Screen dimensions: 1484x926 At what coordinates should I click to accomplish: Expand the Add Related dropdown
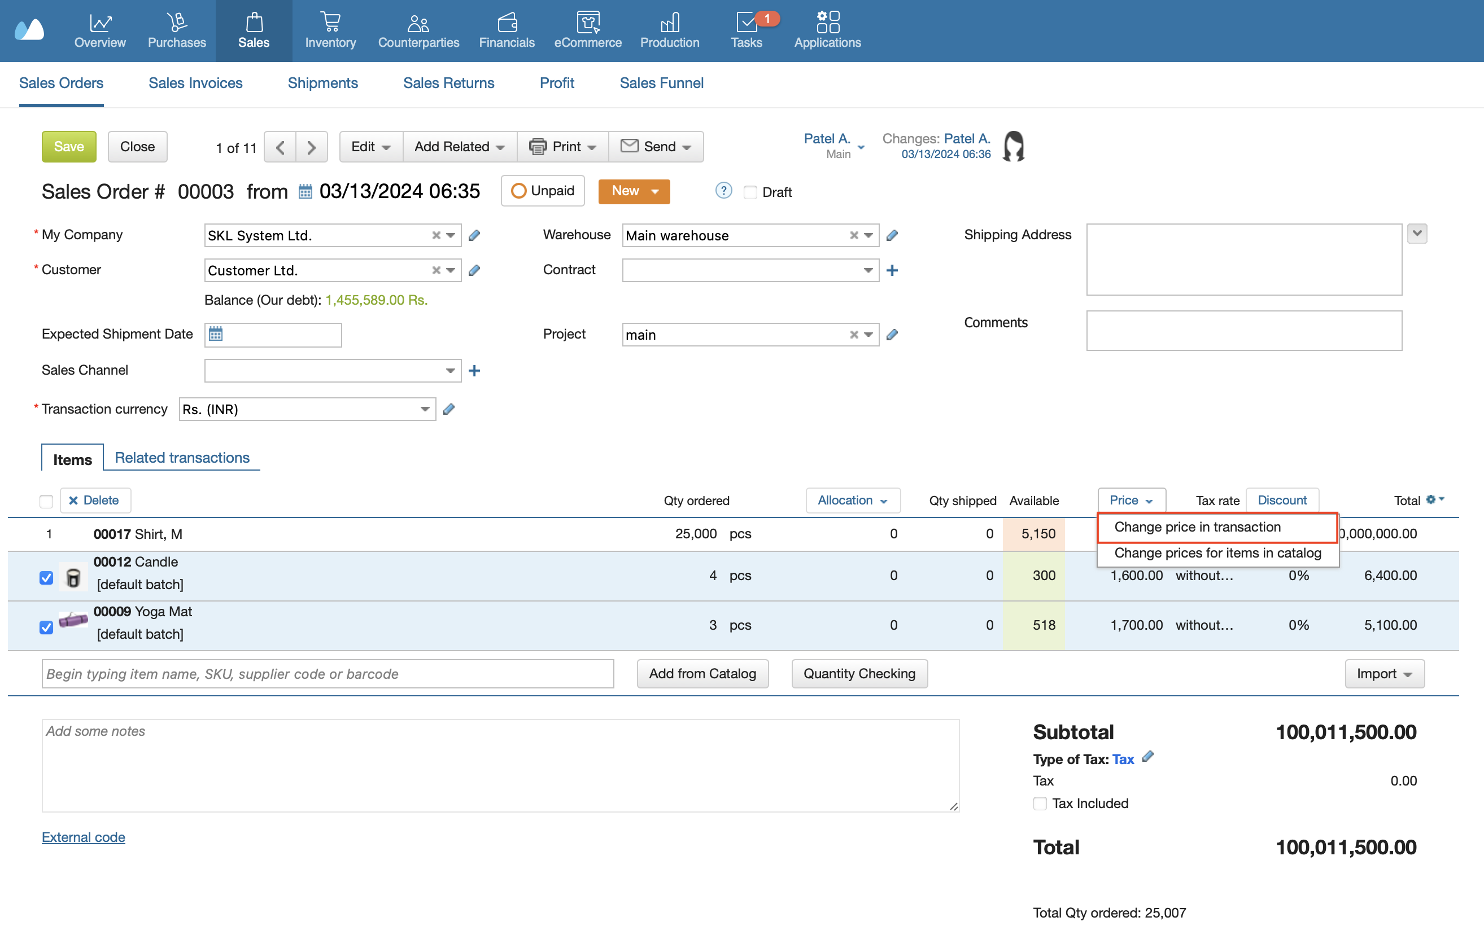460,147
